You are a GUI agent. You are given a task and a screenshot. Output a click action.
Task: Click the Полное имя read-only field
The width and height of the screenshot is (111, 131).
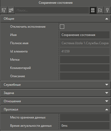85,43
